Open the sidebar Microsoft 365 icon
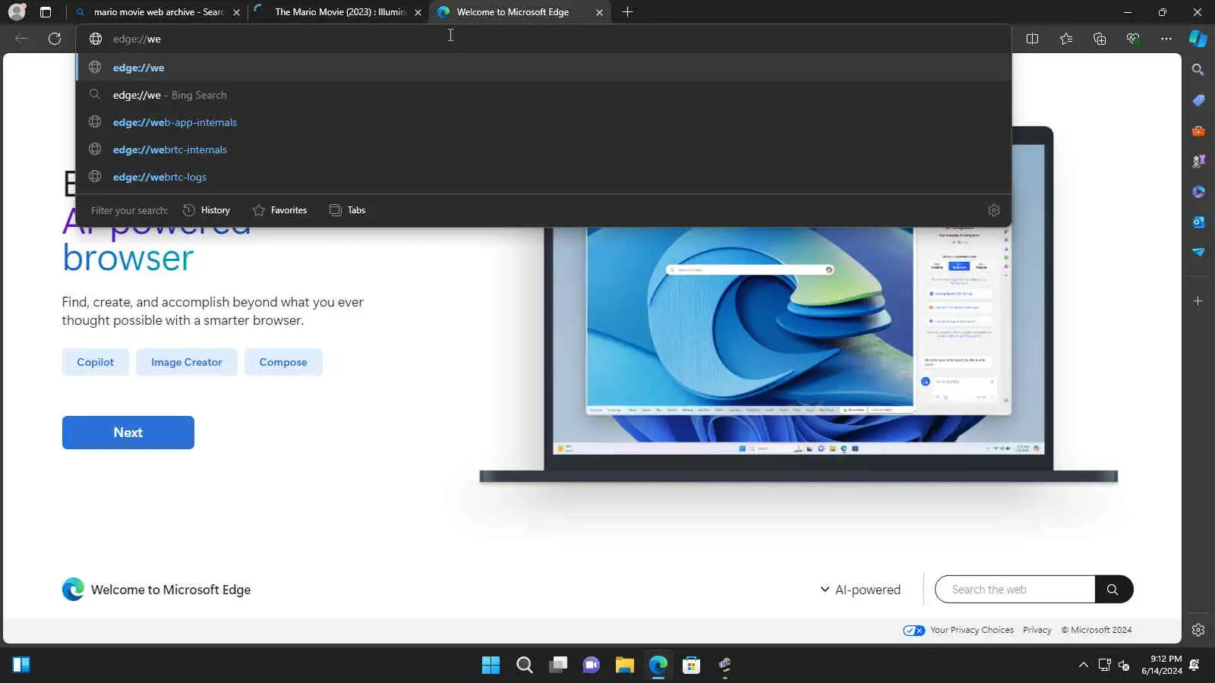Viewport: 1215px width, 683px height. 1198,191
